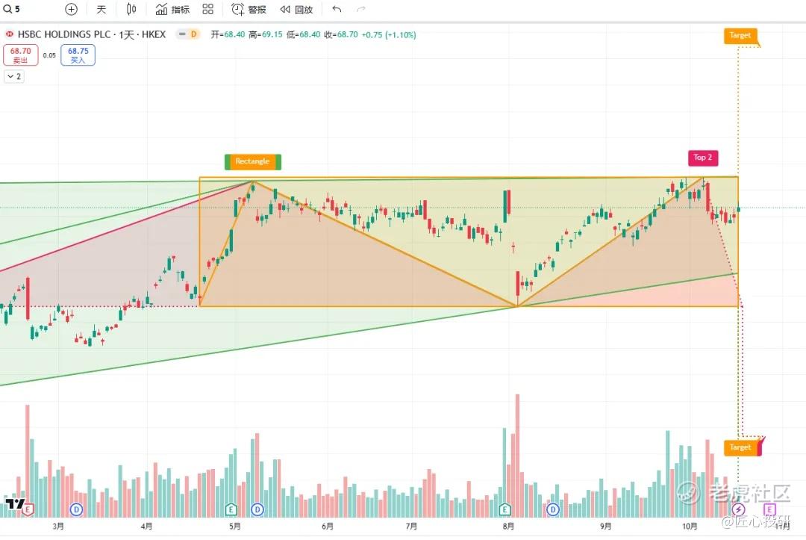Select the orange Rectangle pattern label
806x540 pixels.
252,161
